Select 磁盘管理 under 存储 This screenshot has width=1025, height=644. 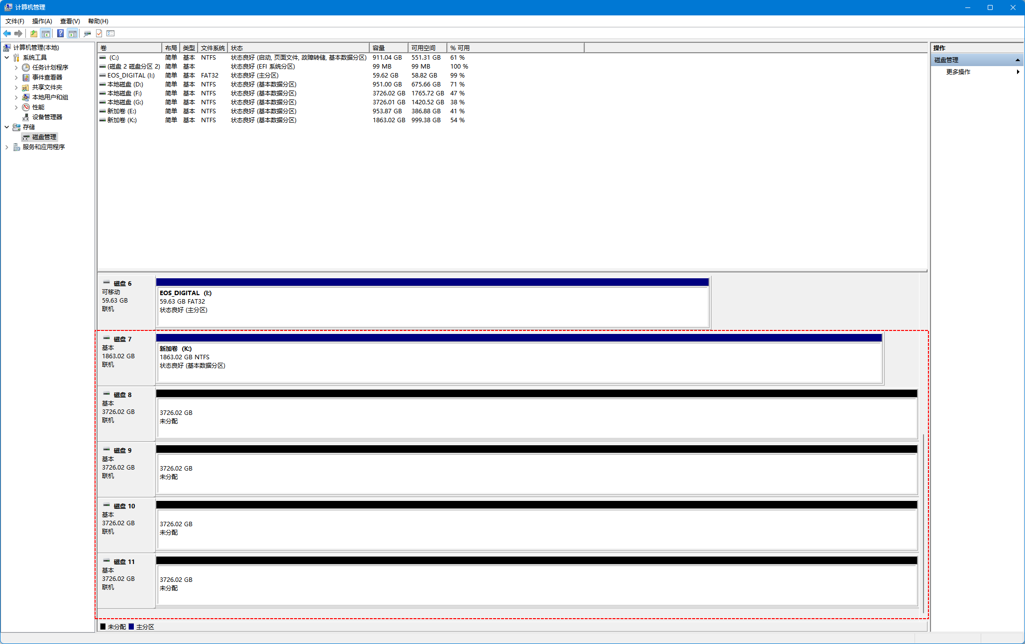pos(44,137)
